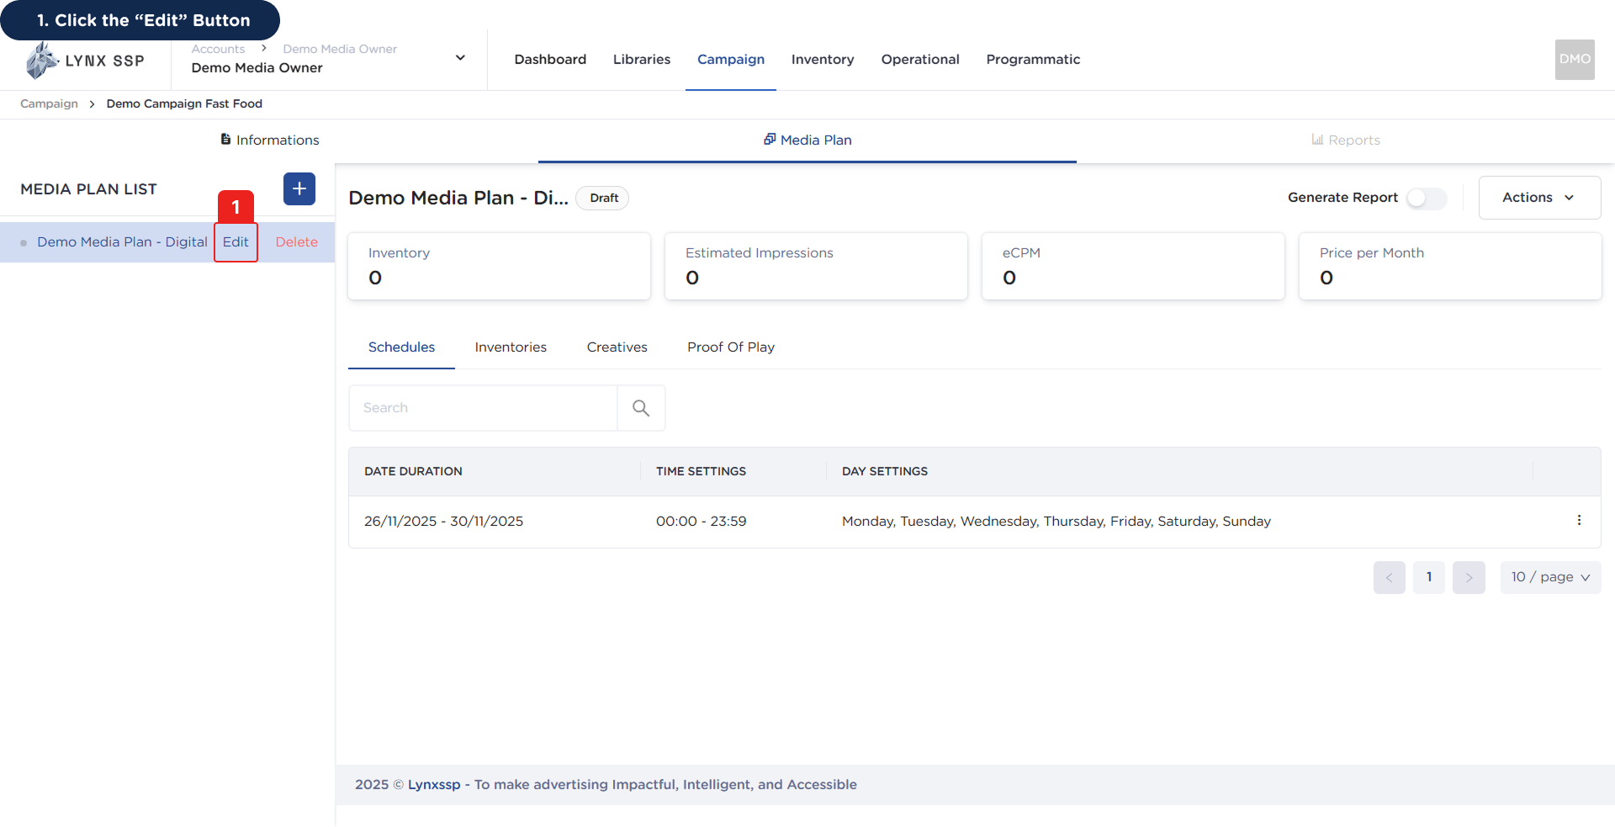Switch to the Informations tab
This screenshot has height=827, width=1615.
tap(269, 140)
